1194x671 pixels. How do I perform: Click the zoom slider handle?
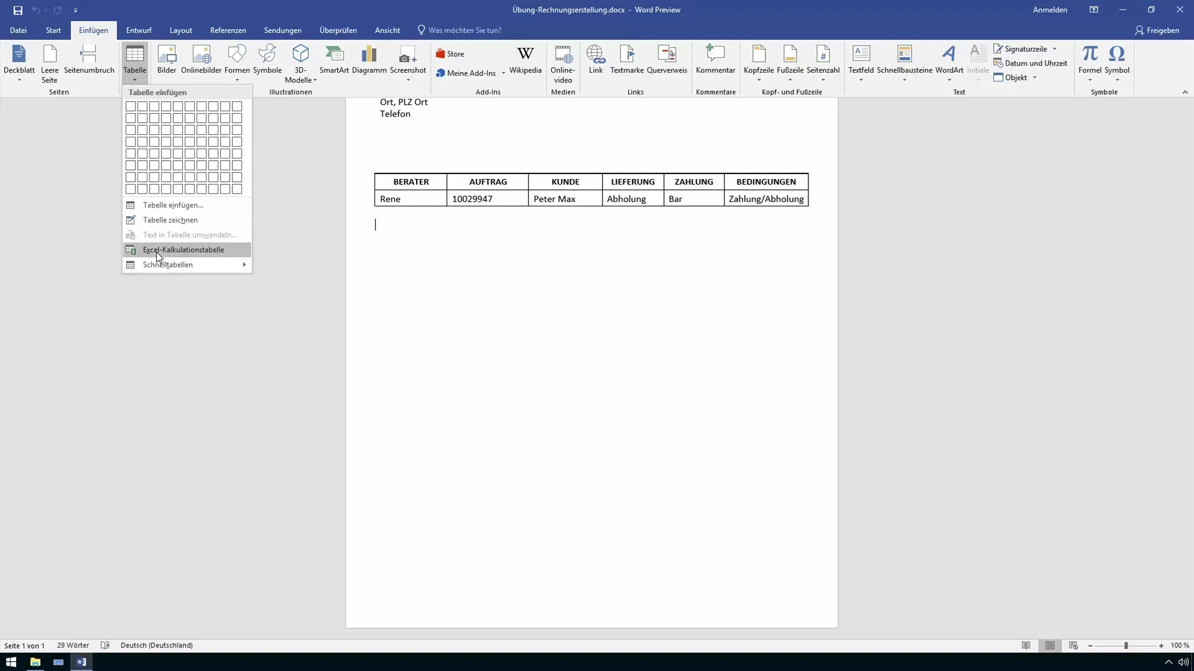(1126, 646)
